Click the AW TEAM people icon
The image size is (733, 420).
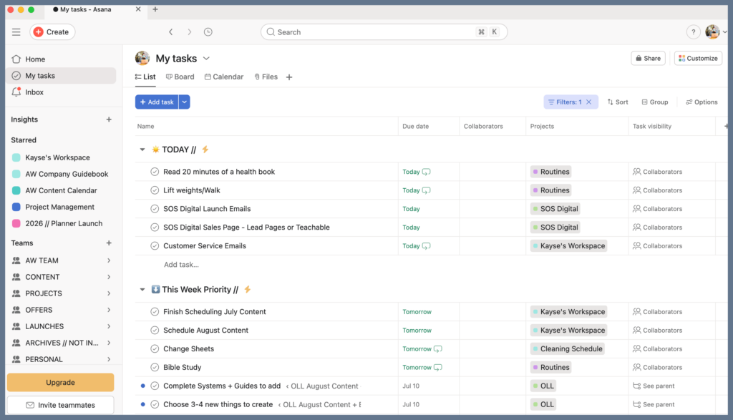tap(16, 260)
